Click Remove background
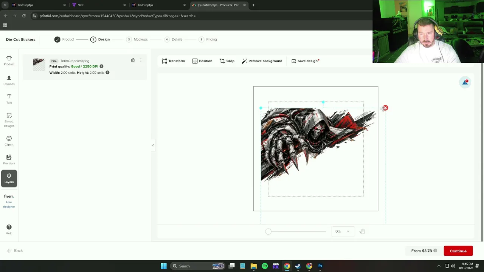The height and width of the screenshot is (272, 484). [262, 61]
